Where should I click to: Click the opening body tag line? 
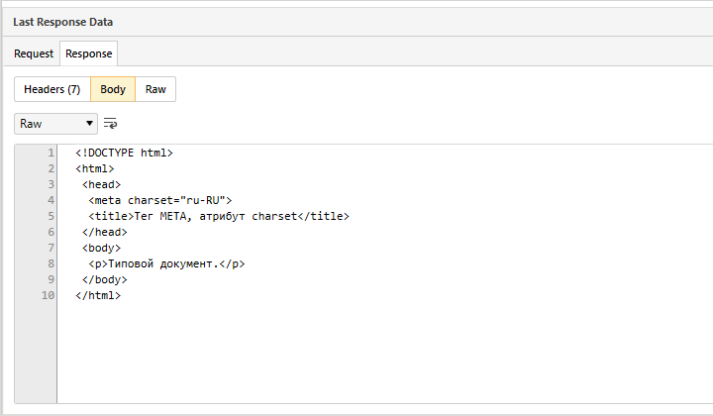(x=101, y=248)
